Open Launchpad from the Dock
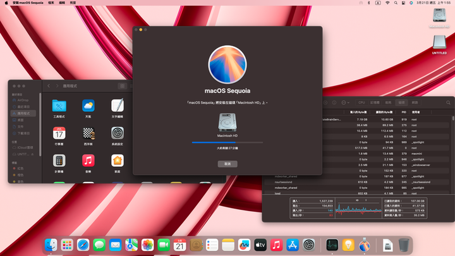The image size is (455, 256). 67,245
